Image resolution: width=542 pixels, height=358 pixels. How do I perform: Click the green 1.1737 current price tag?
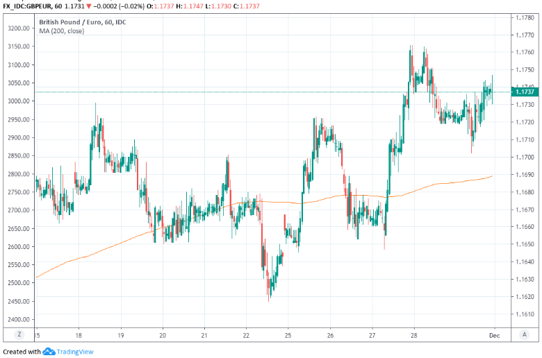[x=525, y=92]
